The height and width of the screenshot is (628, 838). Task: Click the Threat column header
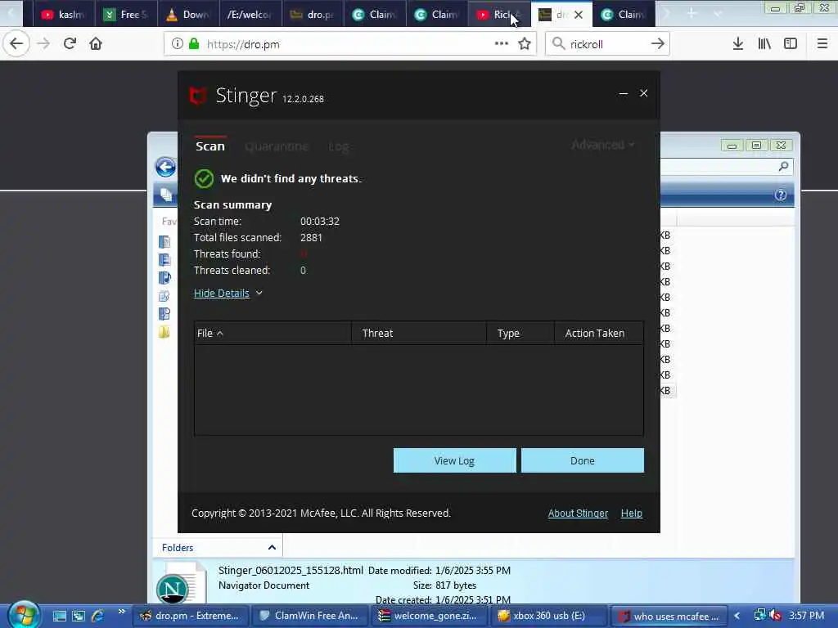419,334
